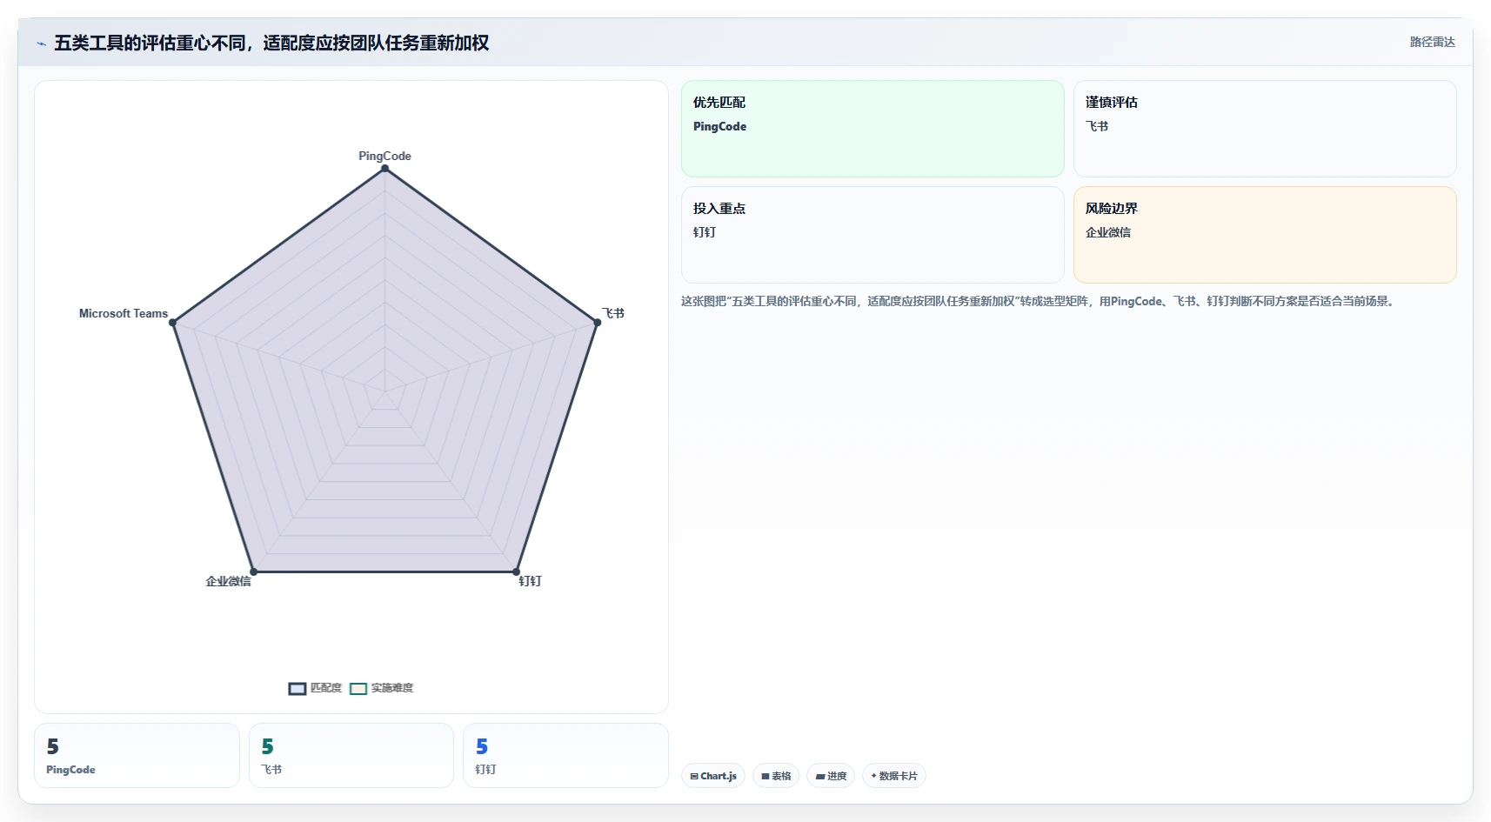Click the 路径雷达 label in the header
The image size is (1491, 822).
tap(1432, 42)
